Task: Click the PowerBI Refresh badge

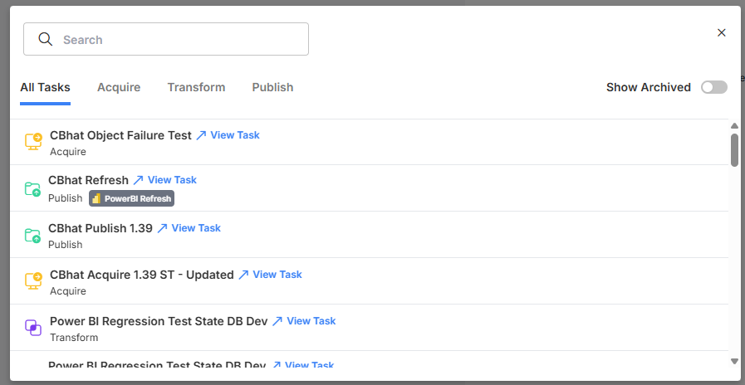Action: (x=131, y=198)
